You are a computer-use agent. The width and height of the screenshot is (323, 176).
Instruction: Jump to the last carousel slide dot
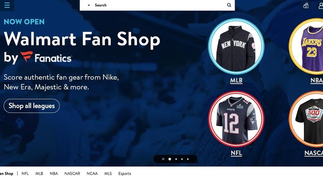click(x=188, y=159)
